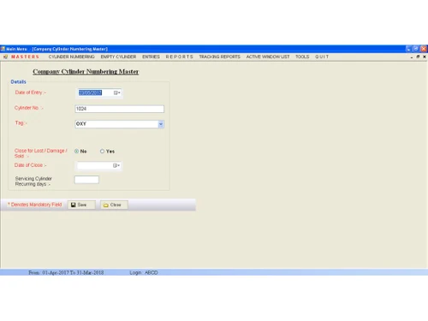Click the QUIT menu item
The image size is (428, 321).
[x=322, y=56]
